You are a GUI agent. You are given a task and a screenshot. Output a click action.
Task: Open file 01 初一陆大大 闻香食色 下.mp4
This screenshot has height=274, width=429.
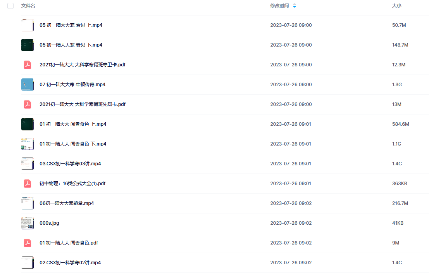click(73, 144)
